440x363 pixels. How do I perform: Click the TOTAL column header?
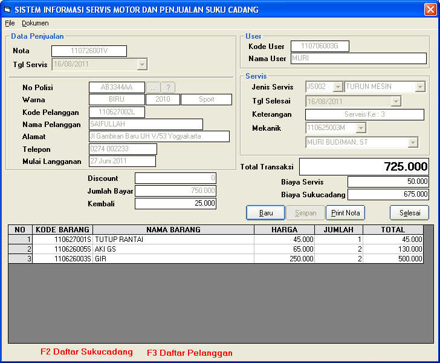tap(393, 229)
